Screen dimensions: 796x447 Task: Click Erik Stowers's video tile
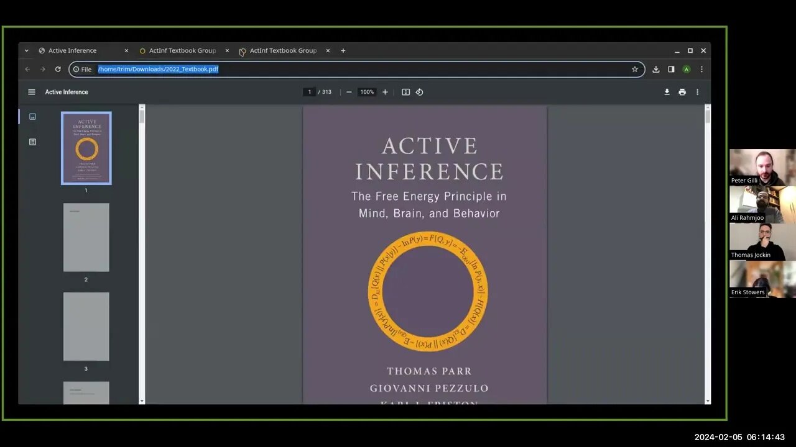point(762,279)
